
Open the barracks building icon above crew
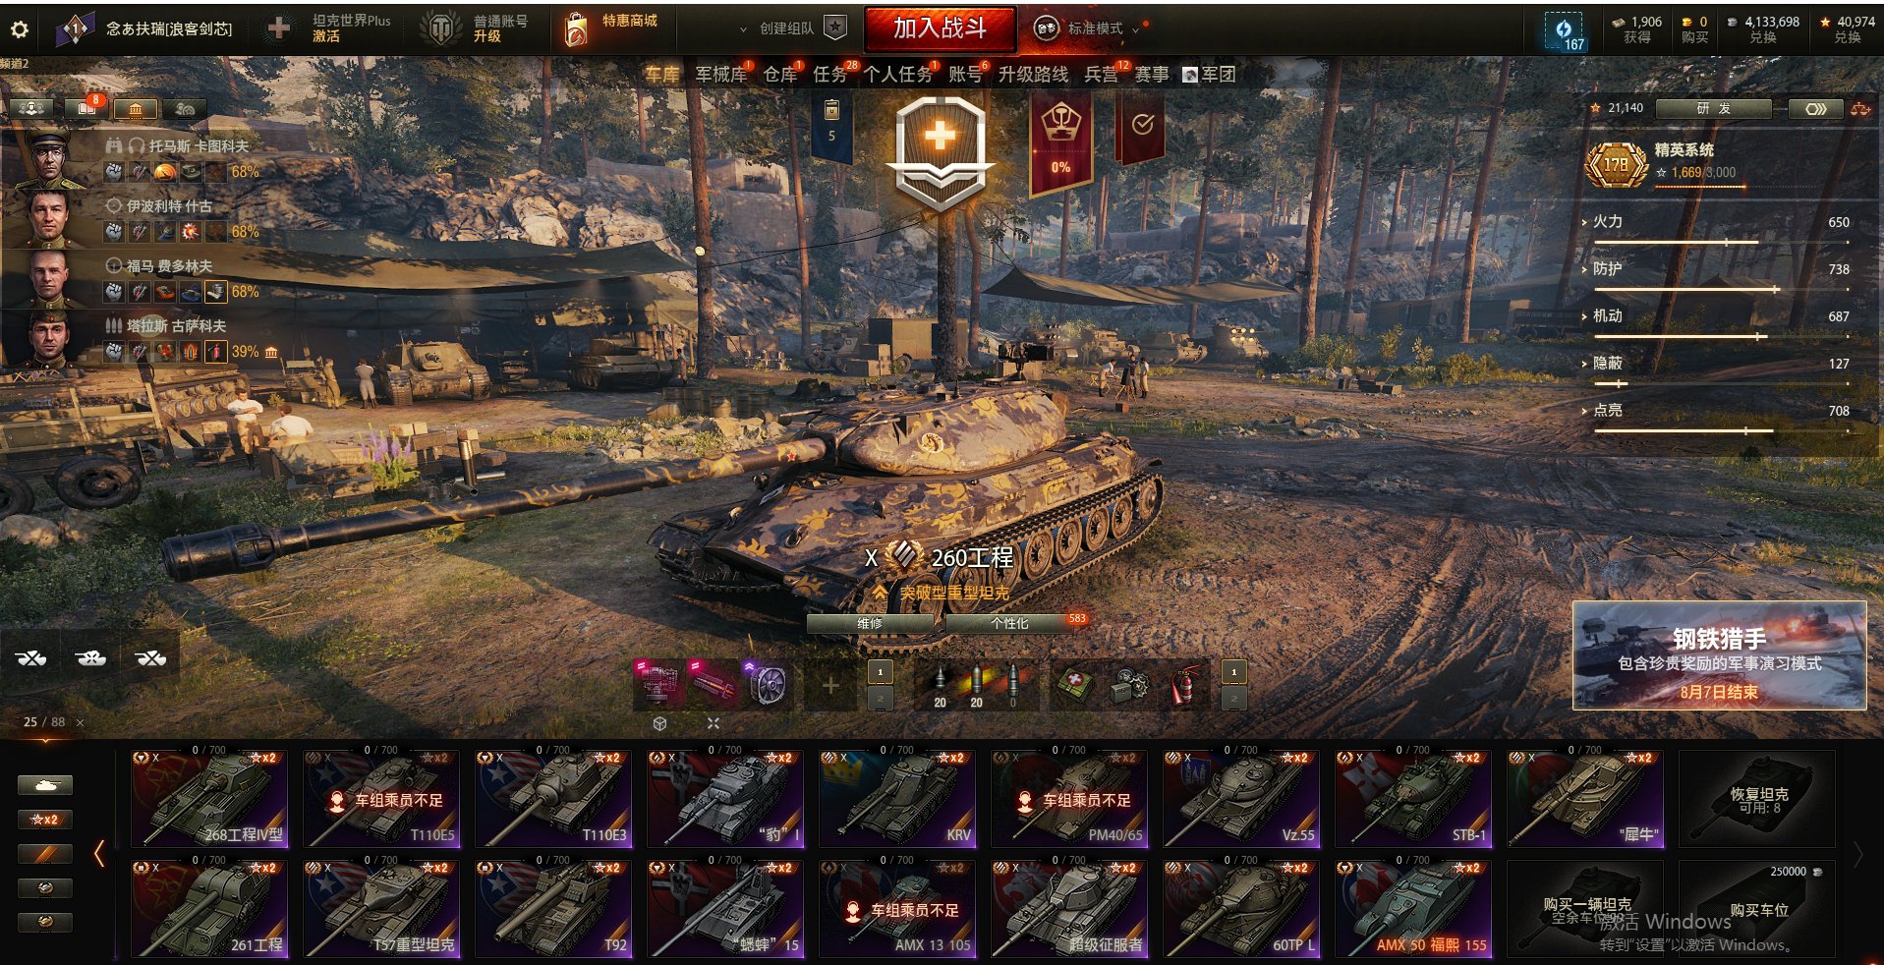(x=136, y=108)
